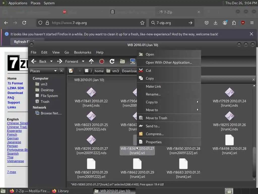Reload the folder with the refresh icon
Viewport: 258px width, 194px height.
[x=112, y=61]
